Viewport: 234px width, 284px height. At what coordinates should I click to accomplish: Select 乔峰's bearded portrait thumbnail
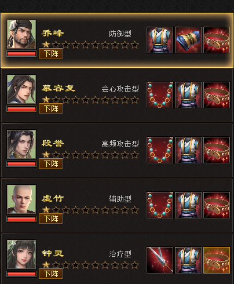tap(21, 34)
